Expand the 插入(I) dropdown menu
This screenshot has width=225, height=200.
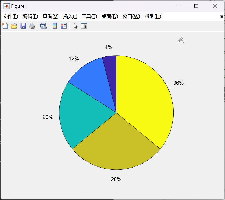click(x=70, y=17)
